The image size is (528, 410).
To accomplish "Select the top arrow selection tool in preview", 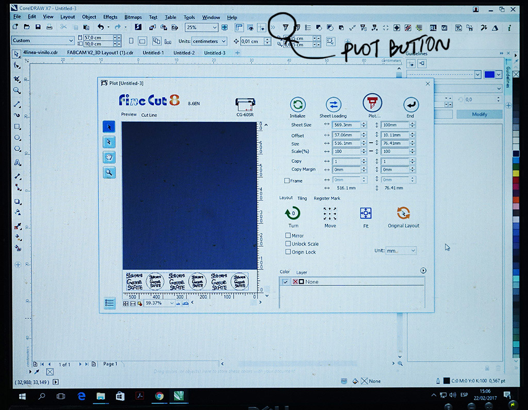I will [109, 127].
